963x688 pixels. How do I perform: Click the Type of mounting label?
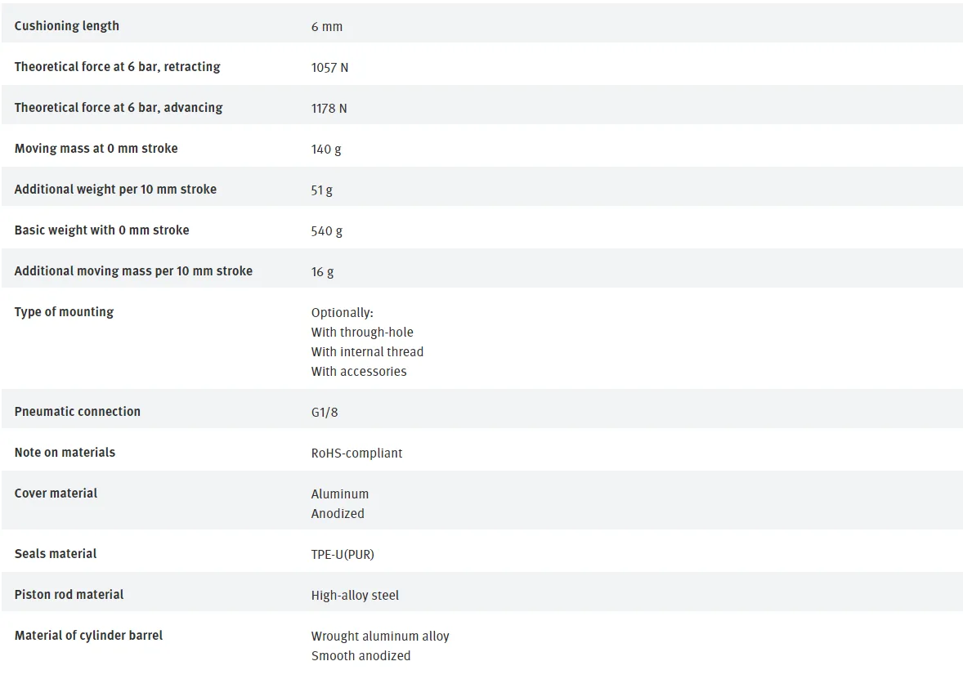(64, 312)
